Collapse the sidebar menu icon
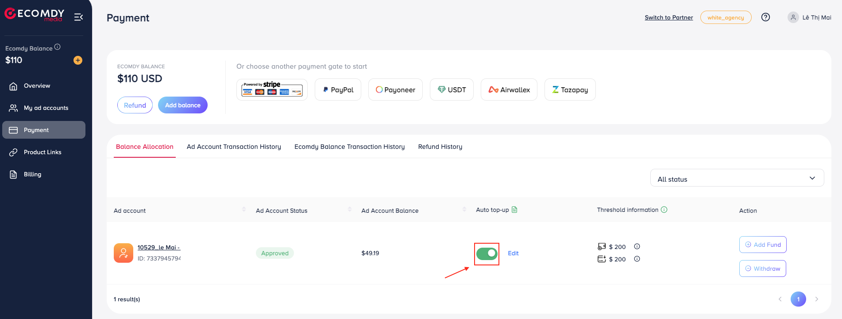 78,17
